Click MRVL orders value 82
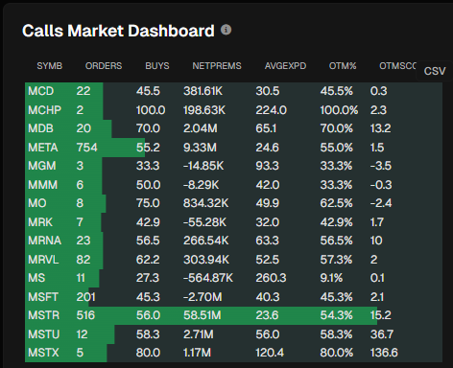This screenshot has height=368, width=453. pos(83,260)
